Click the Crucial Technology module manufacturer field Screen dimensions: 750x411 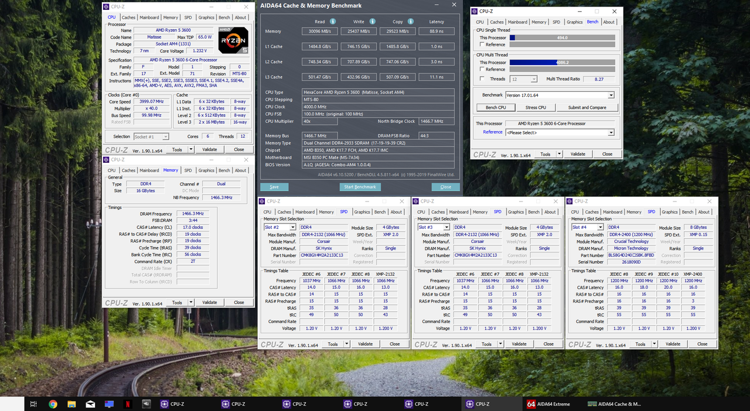631,241
